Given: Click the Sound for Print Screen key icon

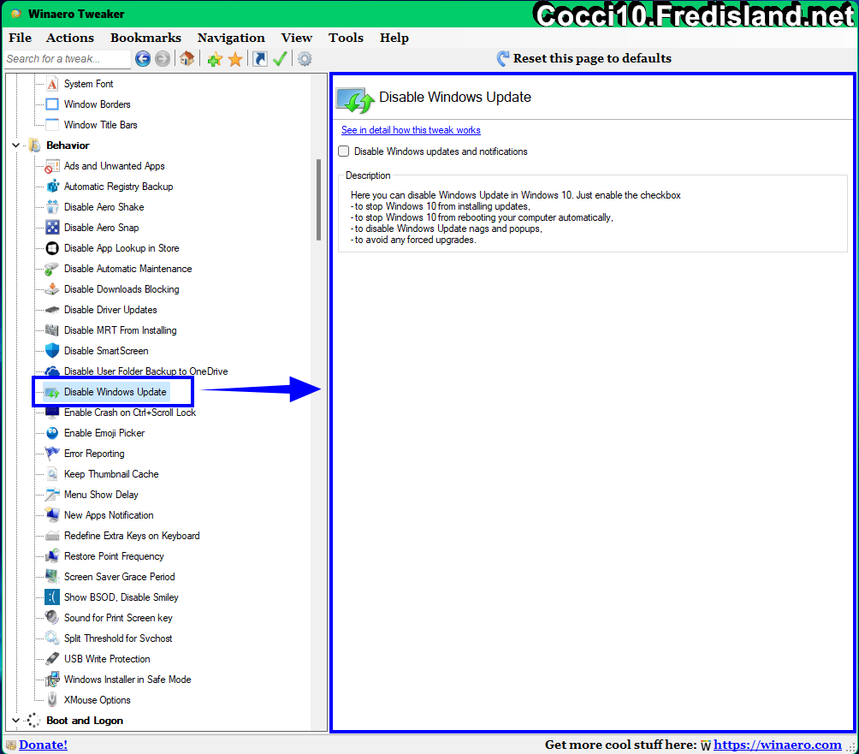Looking at the screenshot, I should click(52, 618).
